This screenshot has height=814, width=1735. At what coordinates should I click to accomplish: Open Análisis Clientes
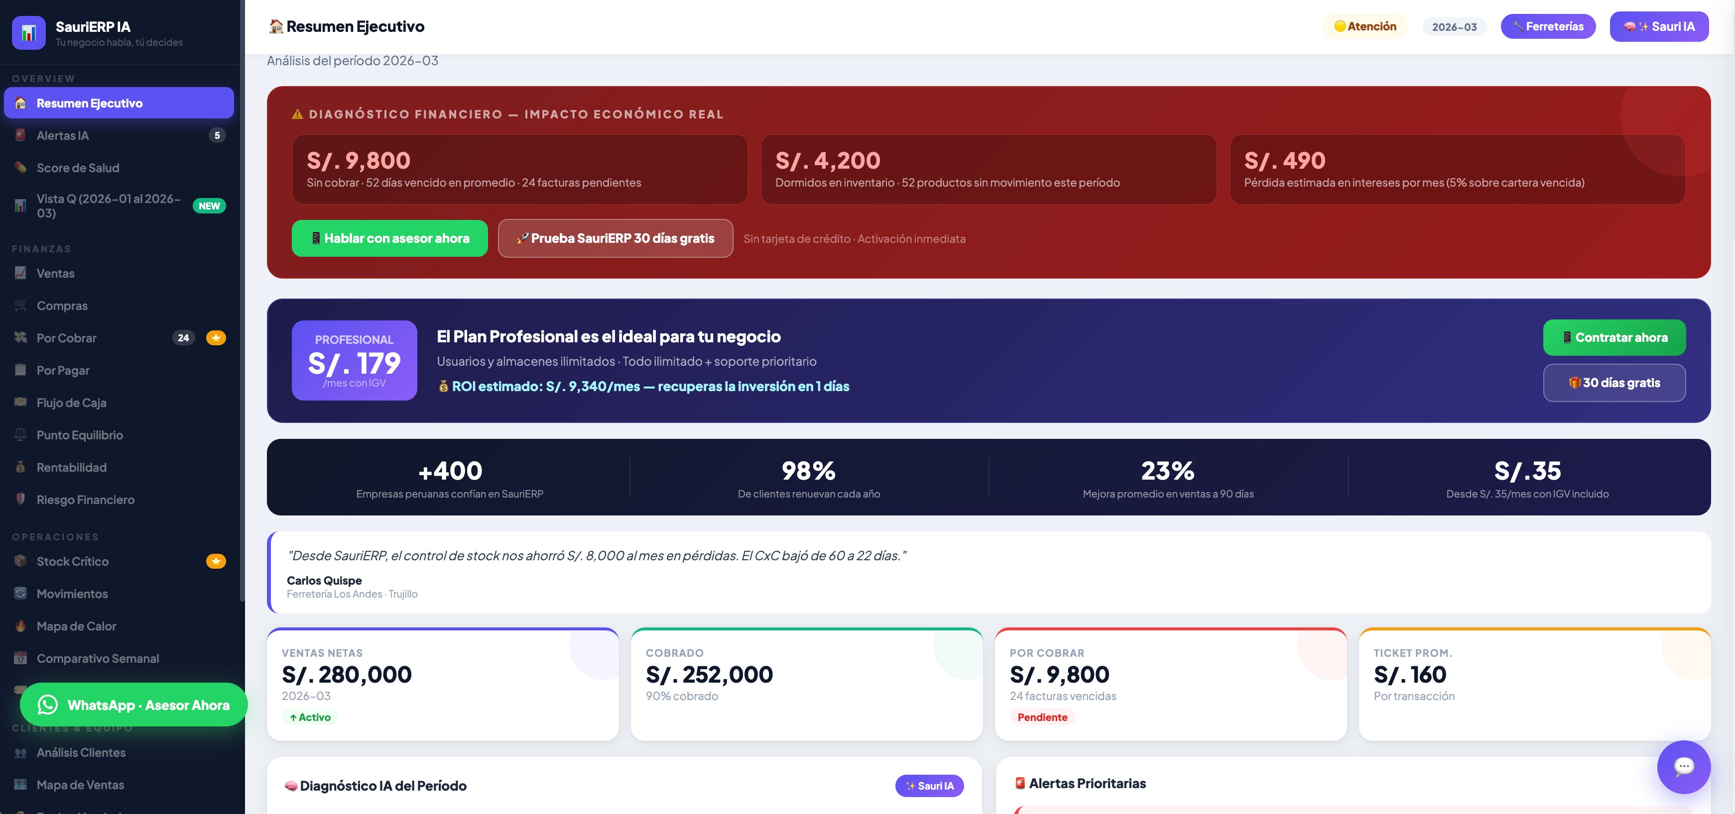click(119, 753)
